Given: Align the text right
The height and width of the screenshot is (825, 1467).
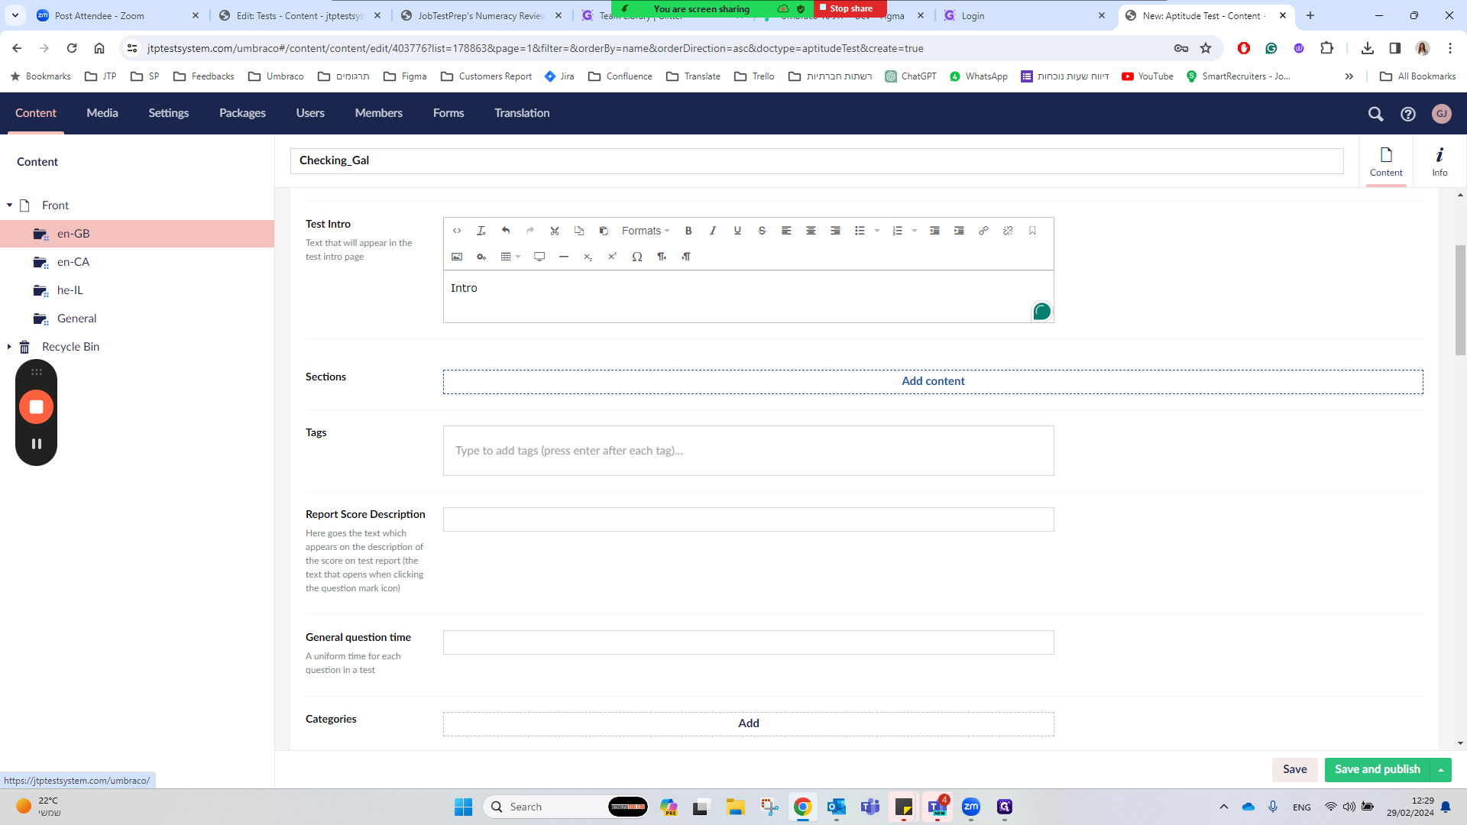Looking at the screenshot, I should 835,231.
